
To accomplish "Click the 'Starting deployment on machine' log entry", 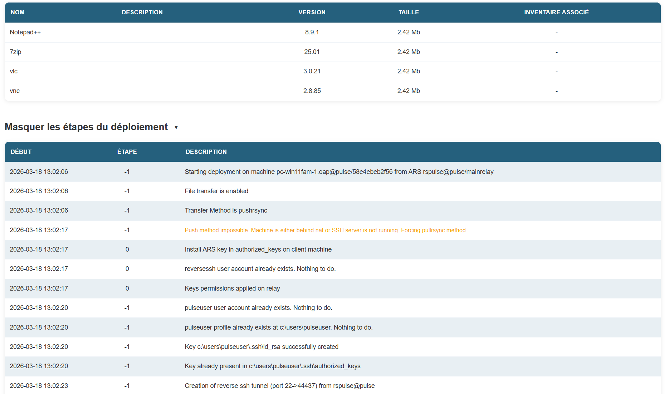I will pos(339,172).
